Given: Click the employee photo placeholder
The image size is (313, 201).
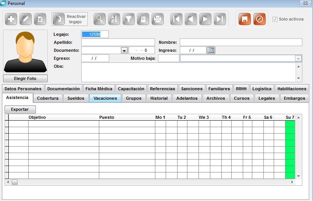Looking at the screenshot, I should point(25,52).
